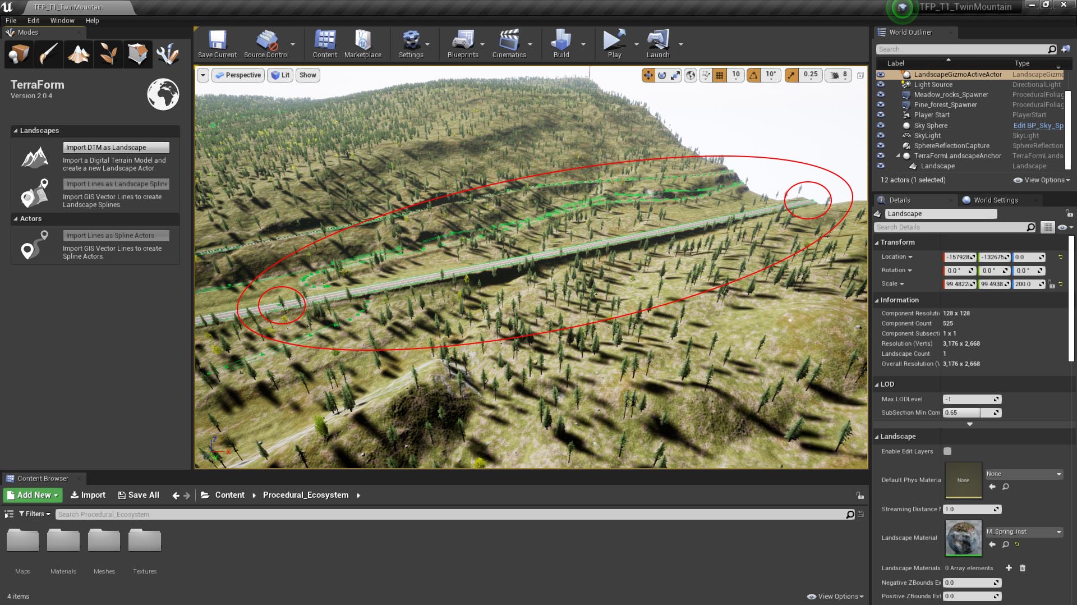Toggle grid snapping in the viewport
This screenshot has height=605, width=1077.
(x=719, y=75)
